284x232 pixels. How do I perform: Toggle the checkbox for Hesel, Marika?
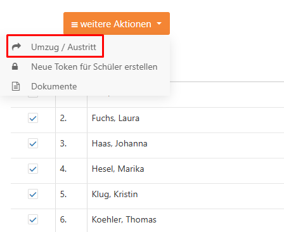pyautogui.click(x=33, y=169)
